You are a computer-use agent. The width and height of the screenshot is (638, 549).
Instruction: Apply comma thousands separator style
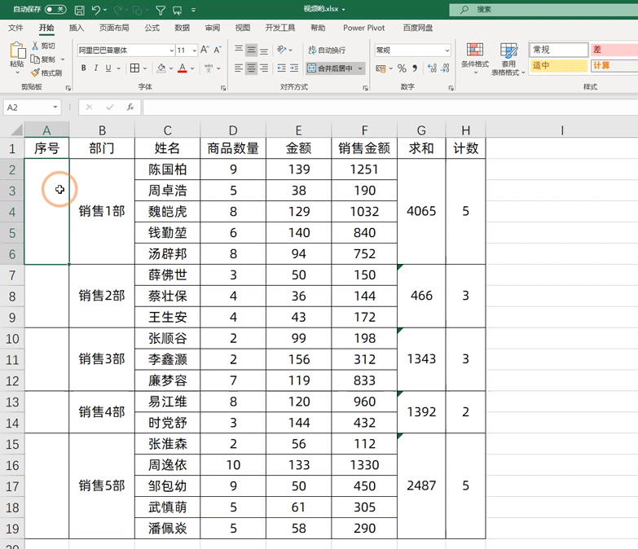[x=415, y=68]
